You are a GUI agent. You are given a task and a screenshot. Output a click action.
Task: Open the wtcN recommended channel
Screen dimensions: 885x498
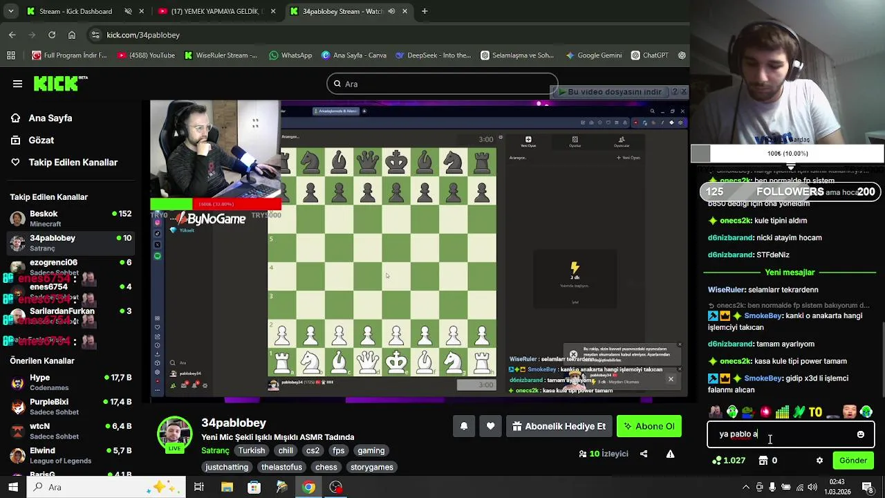coord(69,431)
